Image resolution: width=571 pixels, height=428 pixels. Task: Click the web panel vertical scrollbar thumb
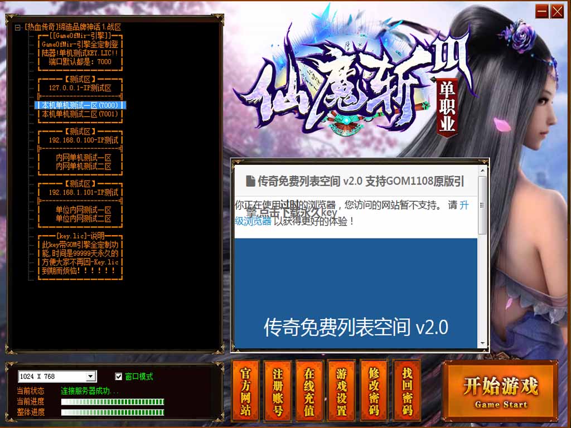click(x=482, y=205)
